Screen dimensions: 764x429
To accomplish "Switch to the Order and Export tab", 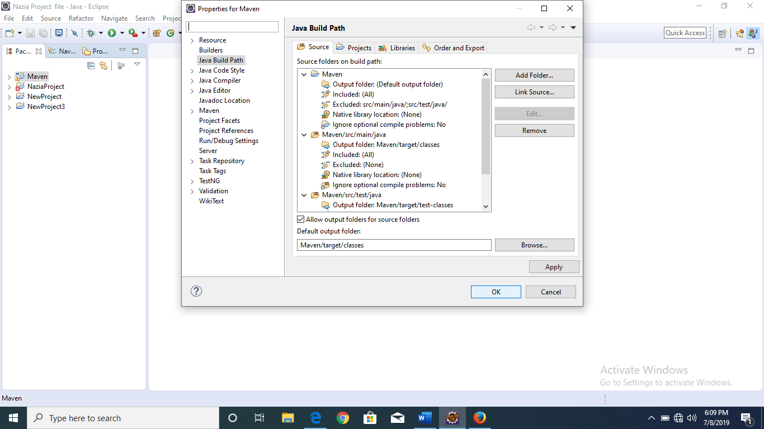I will 453,47.
